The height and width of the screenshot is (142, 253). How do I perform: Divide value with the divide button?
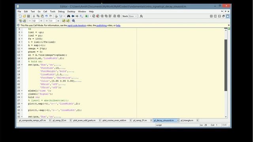click(x=47, y=21)
